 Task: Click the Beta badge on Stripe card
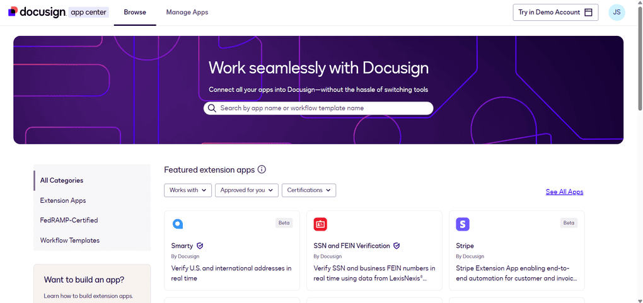(569, 223)
